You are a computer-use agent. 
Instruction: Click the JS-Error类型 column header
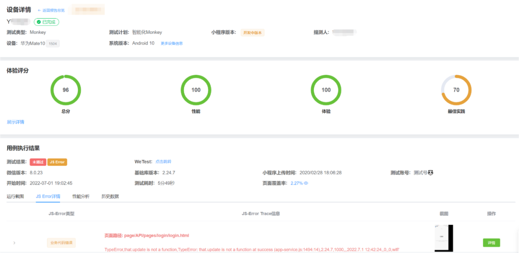pyautogui.click(x=61, y=214)
